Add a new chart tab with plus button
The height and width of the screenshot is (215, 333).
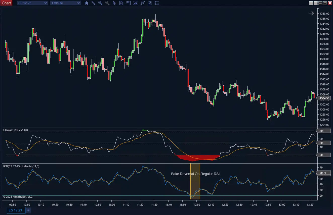coord(28,210)
